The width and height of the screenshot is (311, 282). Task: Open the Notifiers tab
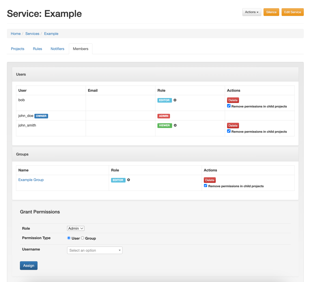point(57,49)
